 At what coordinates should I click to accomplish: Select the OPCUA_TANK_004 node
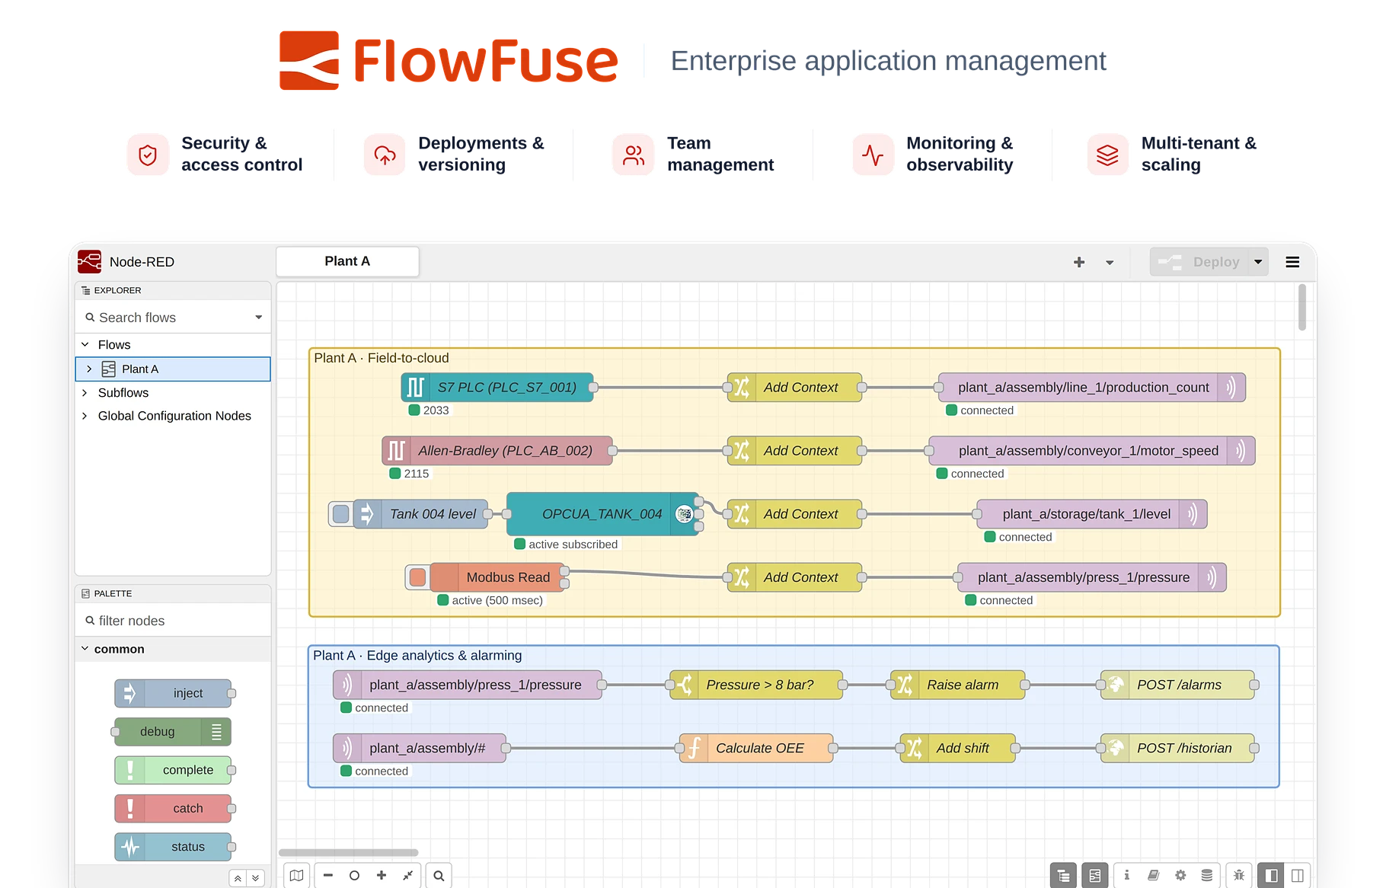pos(602,514)
